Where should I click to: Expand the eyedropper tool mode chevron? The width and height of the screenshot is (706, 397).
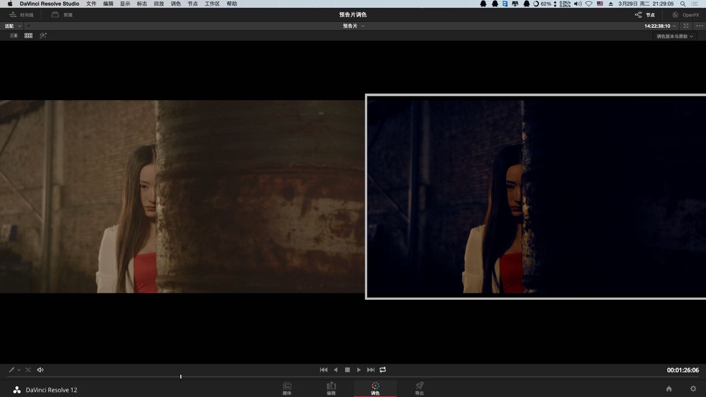click(19, 370)
